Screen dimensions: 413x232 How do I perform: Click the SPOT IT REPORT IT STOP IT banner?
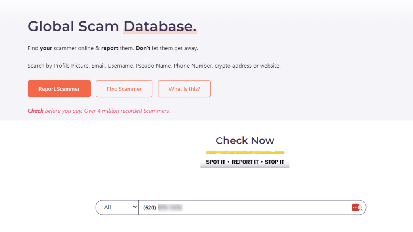(x=245, y=162)
